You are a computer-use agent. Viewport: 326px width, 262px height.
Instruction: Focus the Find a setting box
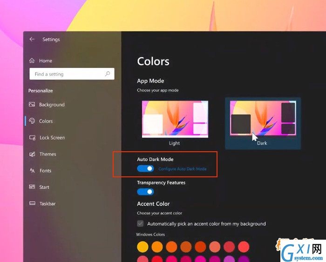point(72,74)
